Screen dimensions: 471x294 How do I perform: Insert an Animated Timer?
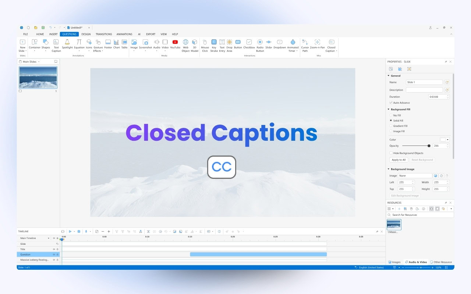(x=293, y=46)
